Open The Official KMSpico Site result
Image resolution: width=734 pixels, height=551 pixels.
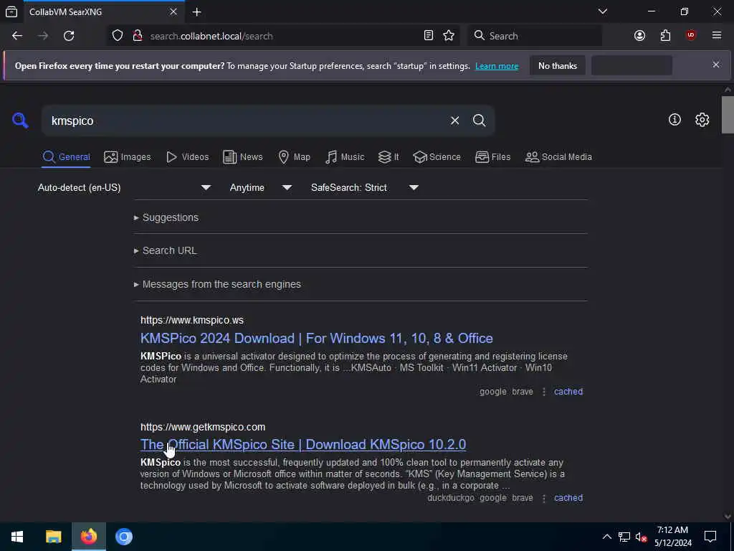303,444
